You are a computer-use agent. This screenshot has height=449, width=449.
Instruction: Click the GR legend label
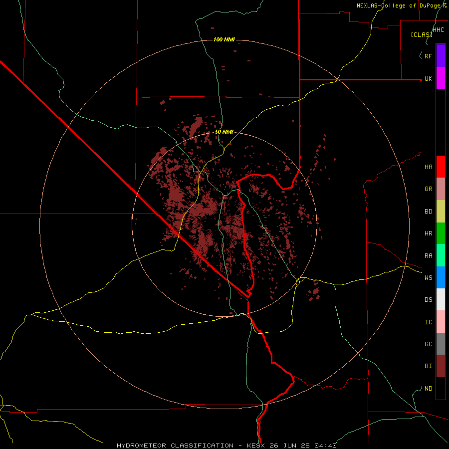coord(428,189)
